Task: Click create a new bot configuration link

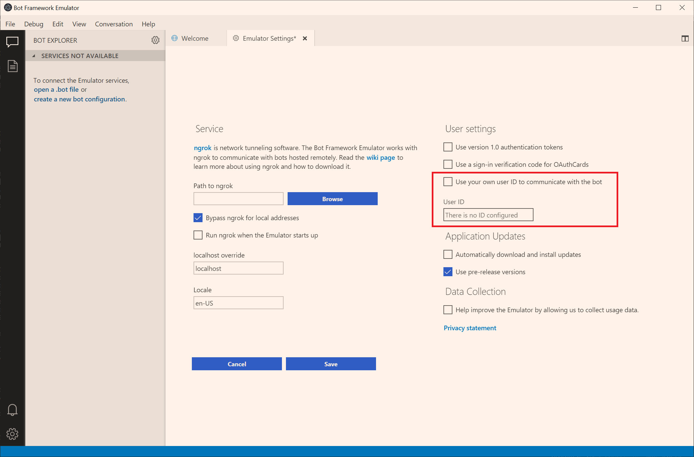Action: pos(79,99)
